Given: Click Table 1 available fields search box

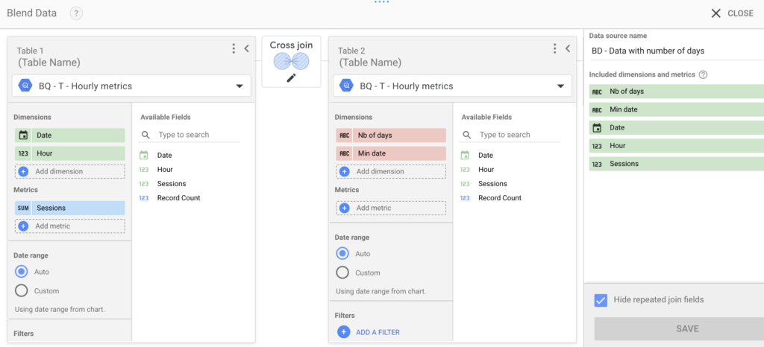Looking at the screenshot, I should click(x=190, y=135).
